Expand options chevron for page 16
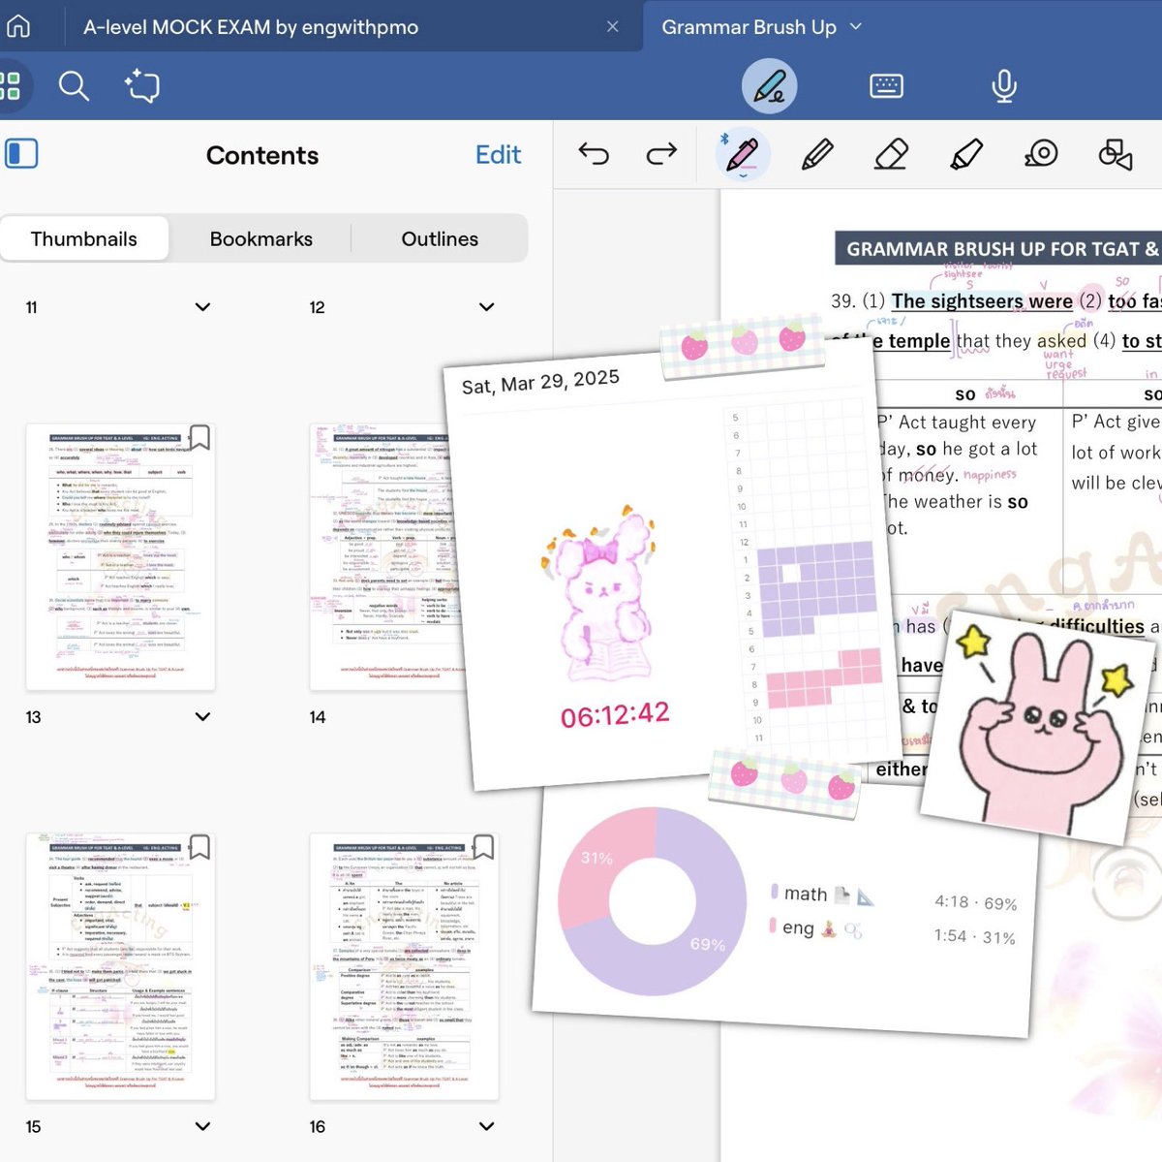The image size is (1162, 1162). (x=486, y=1126)
